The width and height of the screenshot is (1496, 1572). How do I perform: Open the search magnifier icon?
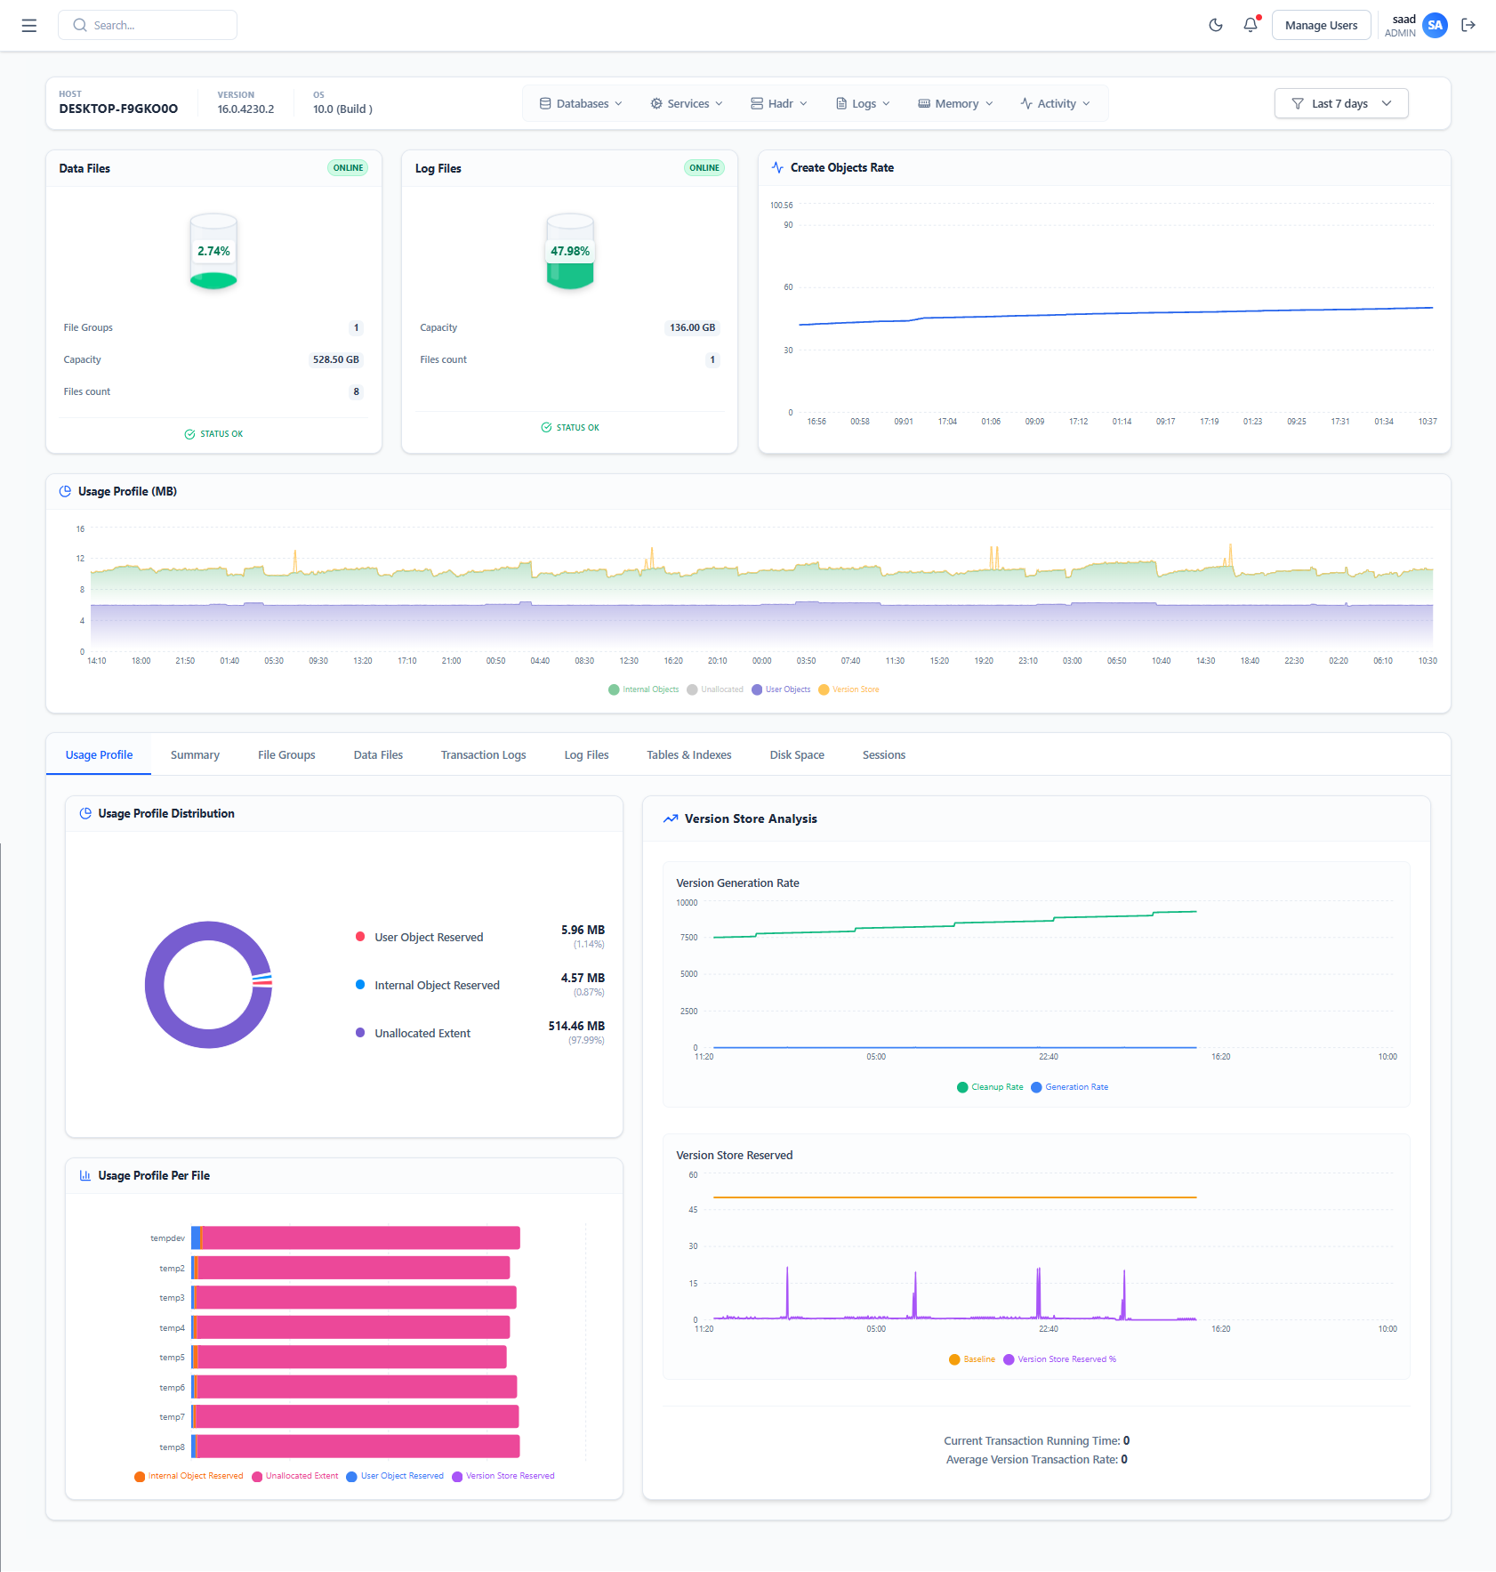coord(80,25)
